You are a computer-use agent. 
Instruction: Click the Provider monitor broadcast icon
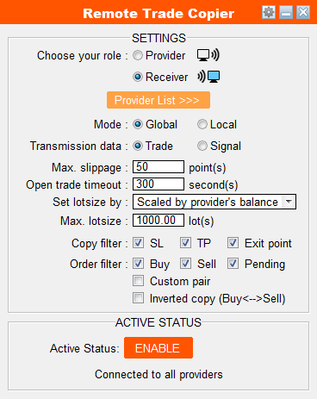pyautogui.click(x=208, y=55)
